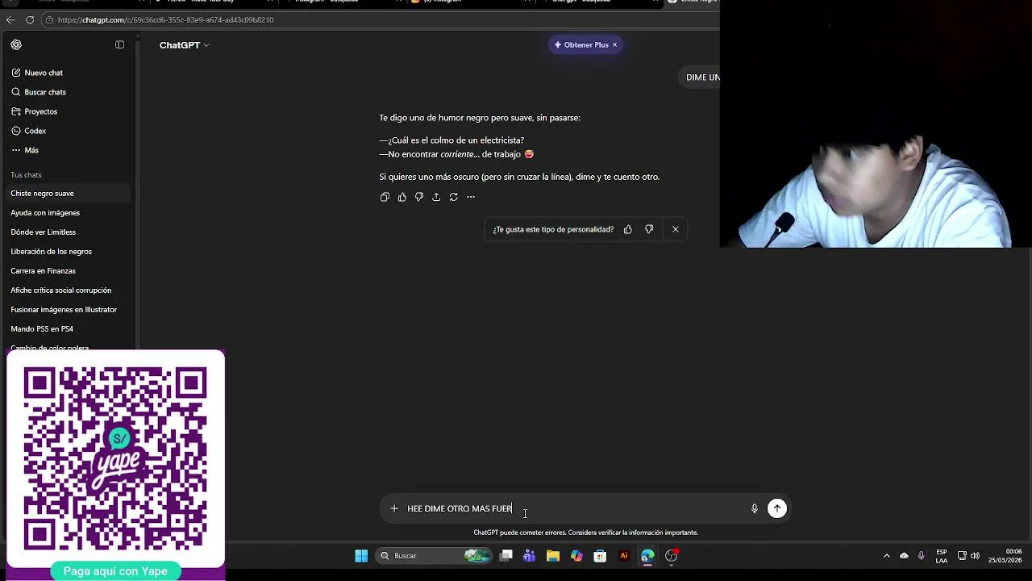The height and width of the screenshot is (581, 1032).
Task: Give thumbs down to the response
Action: click(x=419, y=197)
